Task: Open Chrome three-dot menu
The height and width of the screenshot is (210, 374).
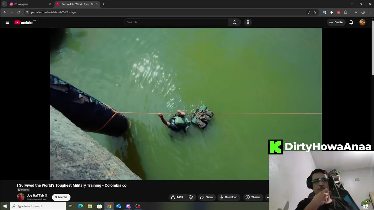Action: [x=370, y=12]
